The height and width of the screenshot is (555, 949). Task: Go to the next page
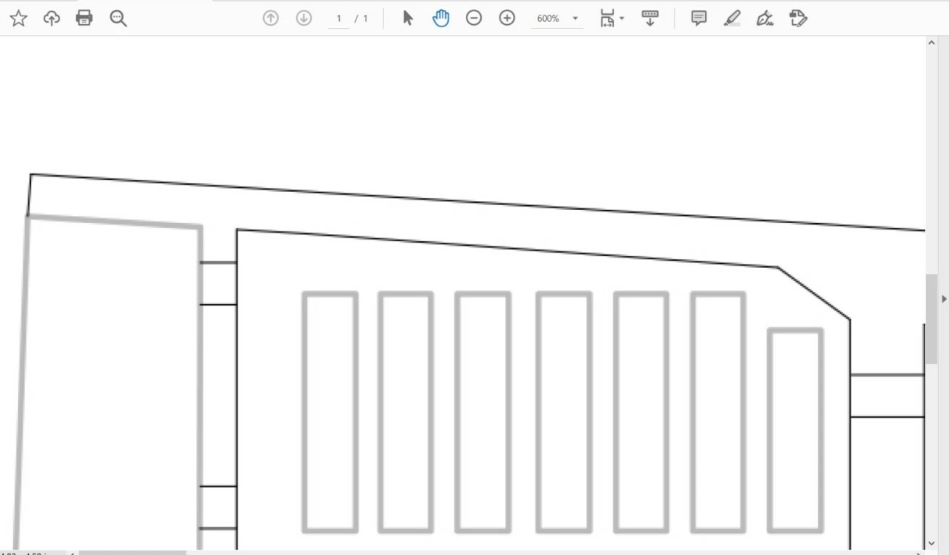(304, 18)
